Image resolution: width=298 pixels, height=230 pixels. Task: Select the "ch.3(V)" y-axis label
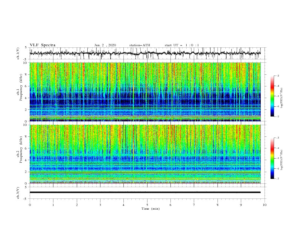18,193
